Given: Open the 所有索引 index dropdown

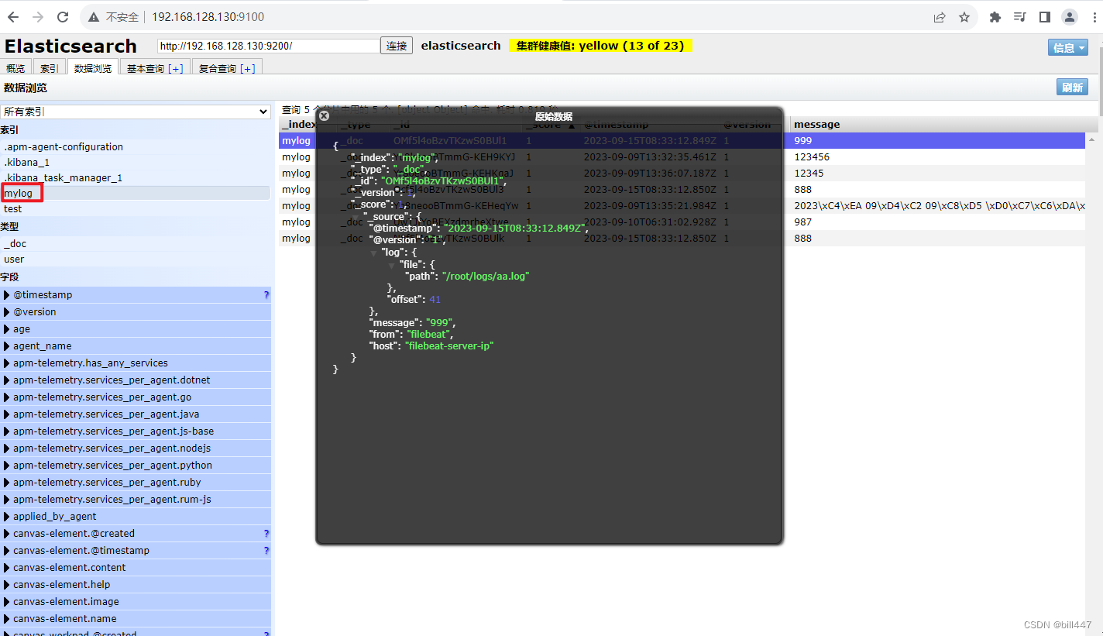Looking at the screenshot, I should pos(136,112).
